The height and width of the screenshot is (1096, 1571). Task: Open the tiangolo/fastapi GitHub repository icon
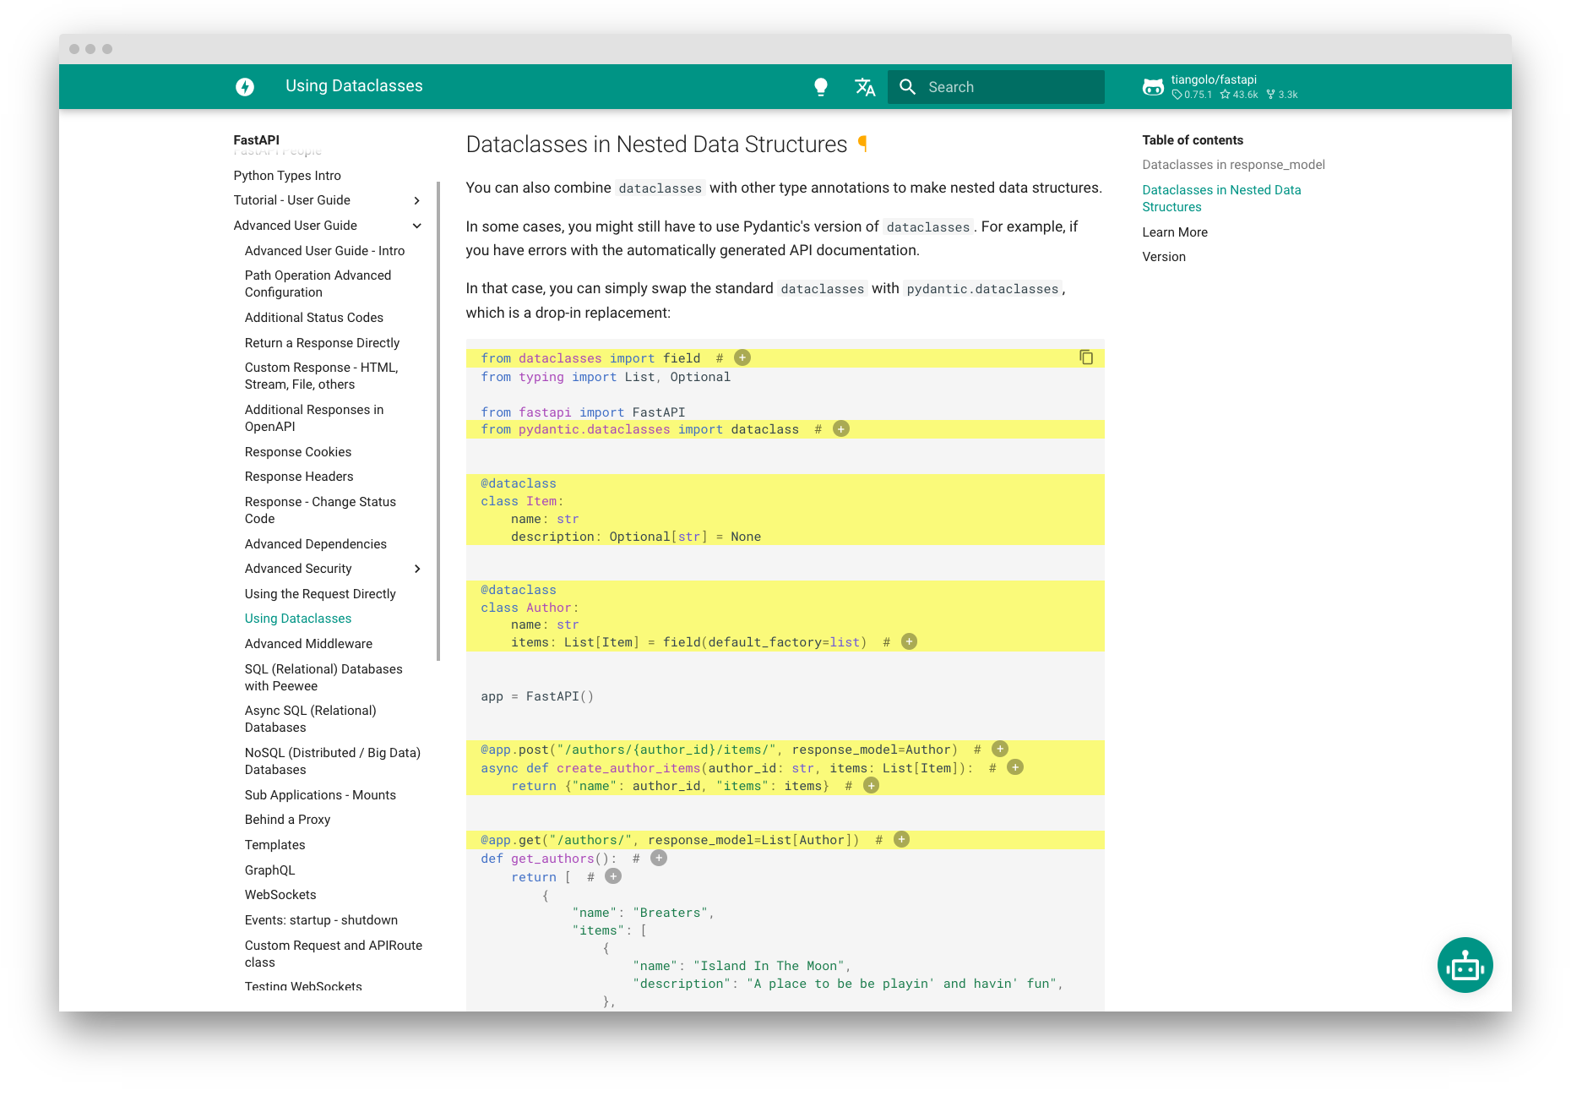tap(1154, 87)
